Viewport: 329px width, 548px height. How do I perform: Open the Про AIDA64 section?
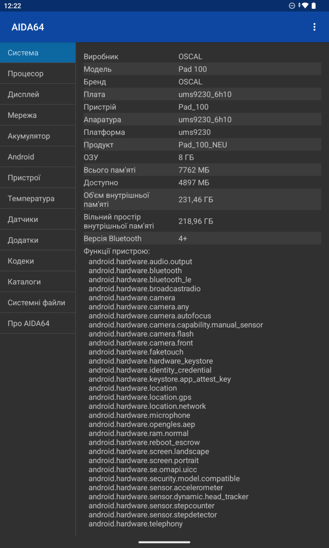38,324
